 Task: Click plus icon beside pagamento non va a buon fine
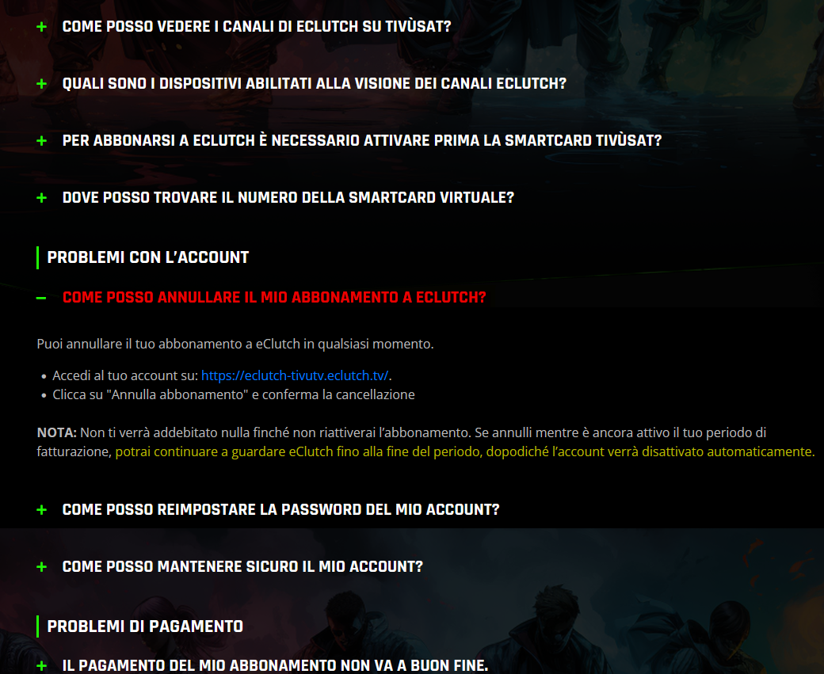(x=41, y=666)
